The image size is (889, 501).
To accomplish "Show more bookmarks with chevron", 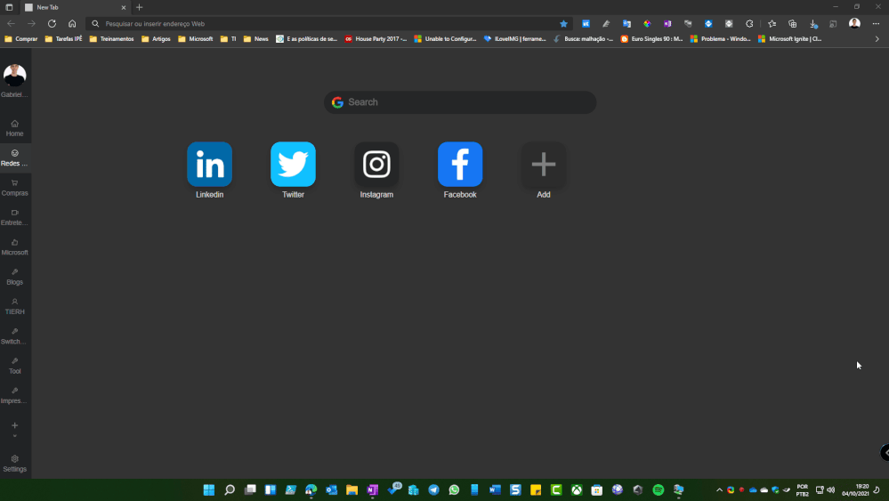I will point(877,39).
